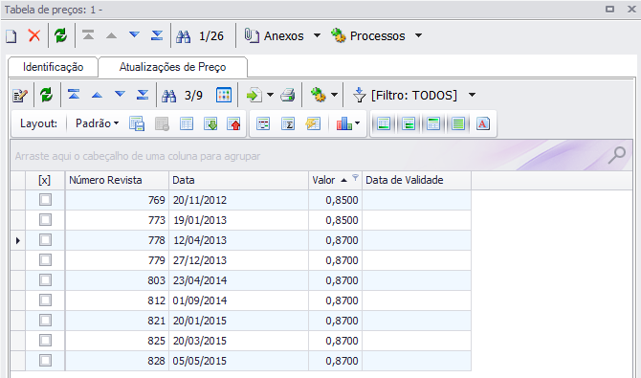Go to next row in grid toolbar
The width and height of the screenshot is (641, 378).
[x=120, y=94]
